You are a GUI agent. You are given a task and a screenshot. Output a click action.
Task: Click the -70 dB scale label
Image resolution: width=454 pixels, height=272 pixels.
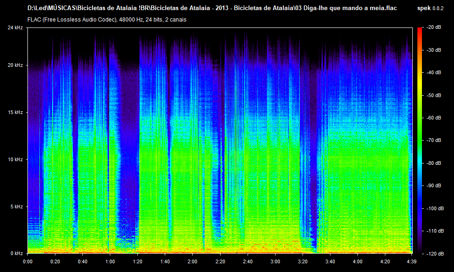point(434,140)
